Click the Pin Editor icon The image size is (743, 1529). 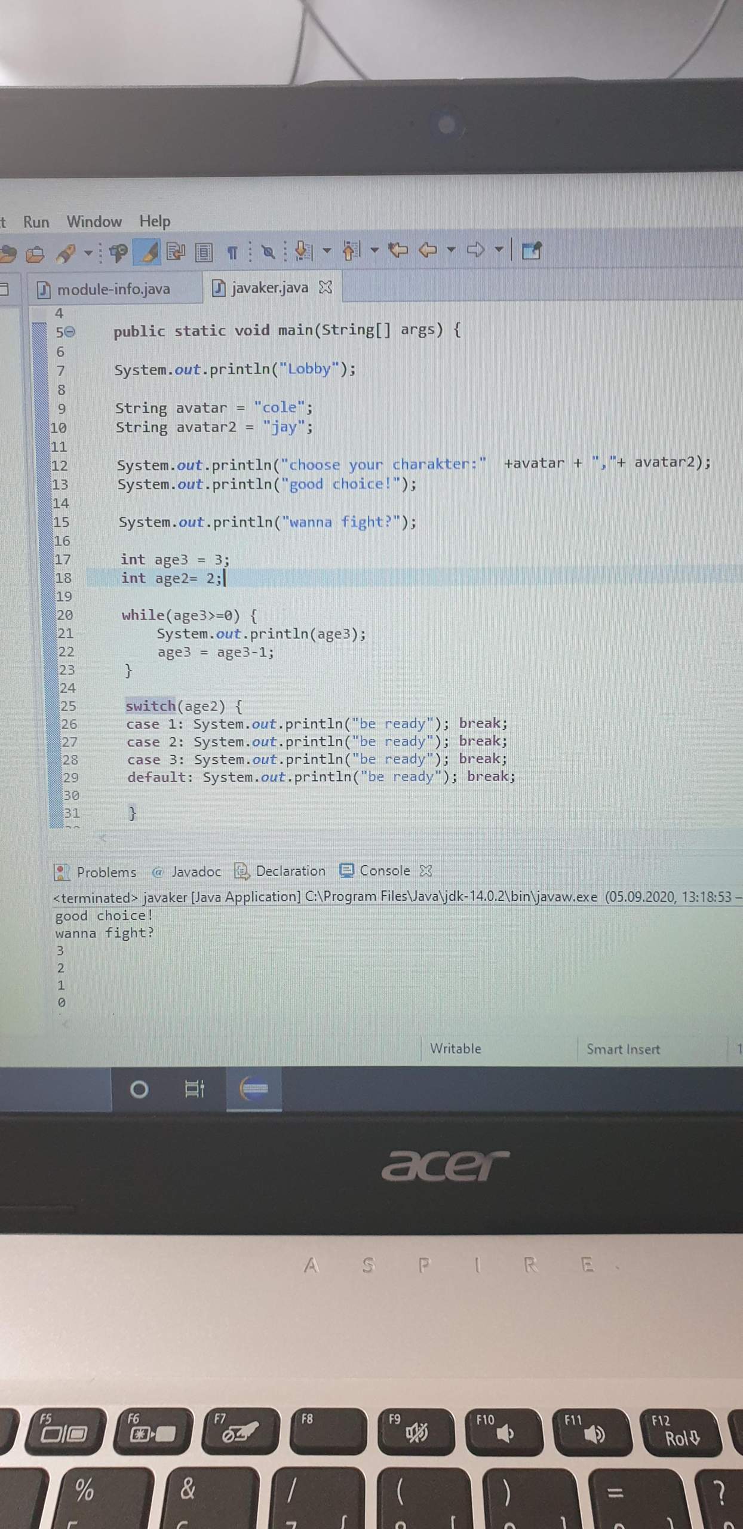coord(531,250)
